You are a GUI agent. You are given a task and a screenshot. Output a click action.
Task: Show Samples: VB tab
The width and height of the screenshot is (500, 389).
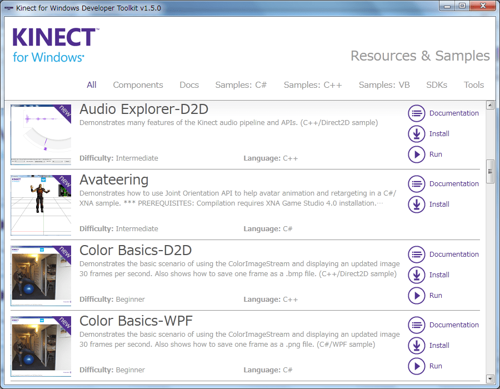(384, 85)
